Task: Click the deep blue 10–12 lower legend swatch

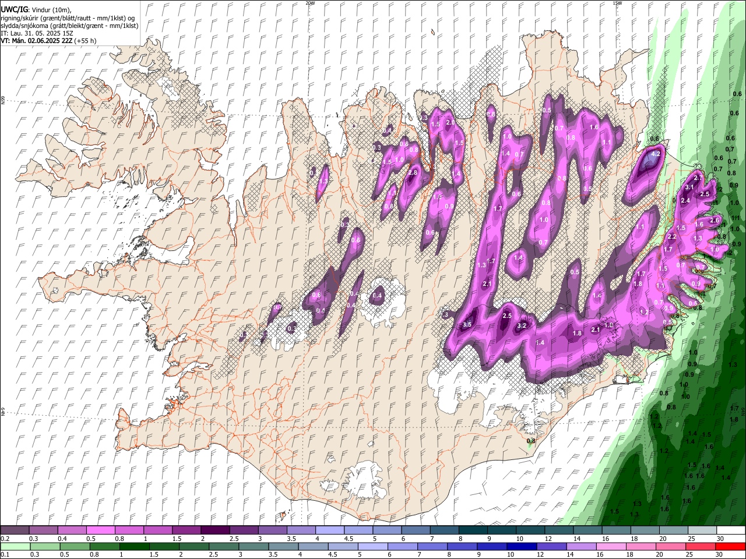Action: tap(521, 546)
